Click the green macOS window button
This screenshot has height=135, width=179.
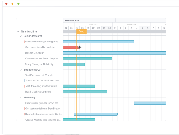tap(18, 4)
